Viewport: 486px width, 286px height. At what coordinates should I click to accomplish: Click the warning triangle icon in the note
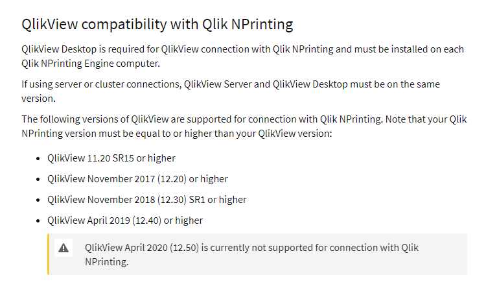[x=64, y=248]
